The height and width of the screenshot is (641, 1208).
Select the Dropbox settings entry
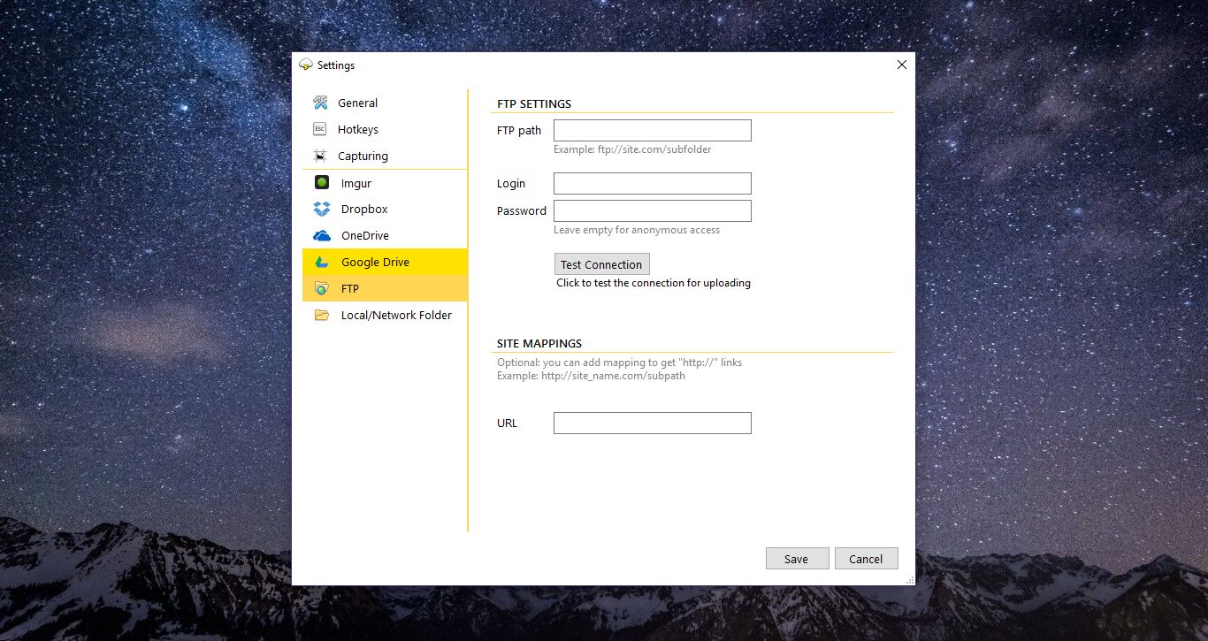385,210
